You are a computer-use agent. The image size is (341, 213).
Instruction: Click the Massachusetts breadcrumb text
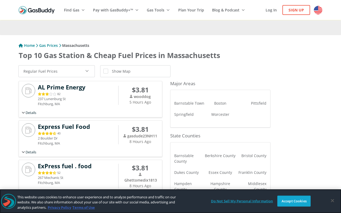(76, 46)
